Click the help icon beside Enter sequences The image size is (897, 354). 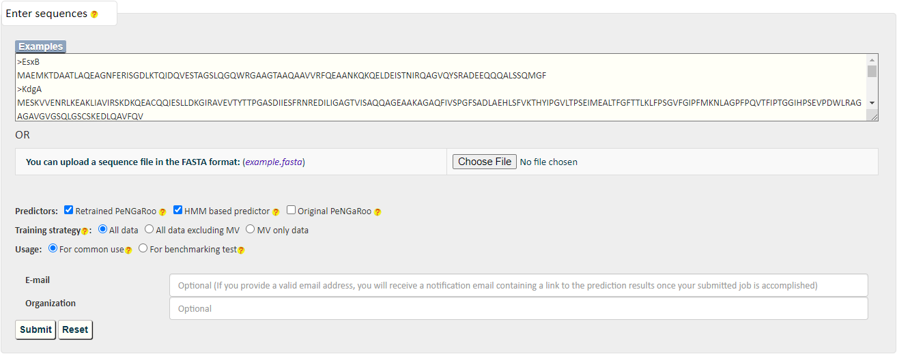point(94,14)
